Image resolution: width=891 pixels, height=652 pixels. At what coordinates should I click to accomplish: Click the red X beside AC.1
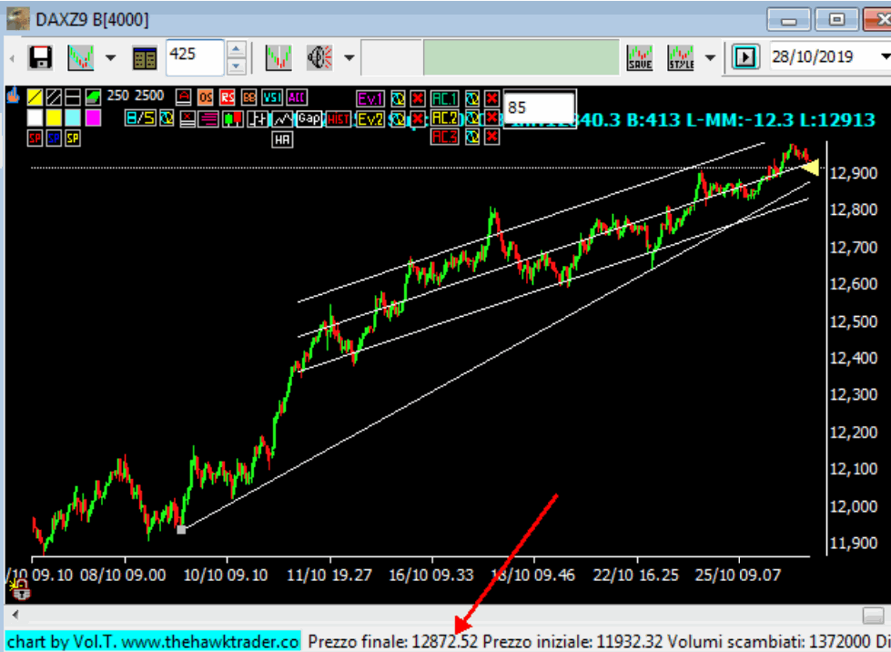492,98
